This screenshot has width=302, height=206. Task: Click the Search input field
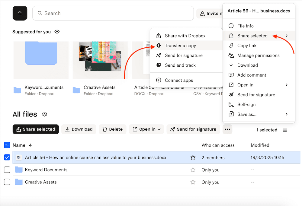(x=113, y=13)
